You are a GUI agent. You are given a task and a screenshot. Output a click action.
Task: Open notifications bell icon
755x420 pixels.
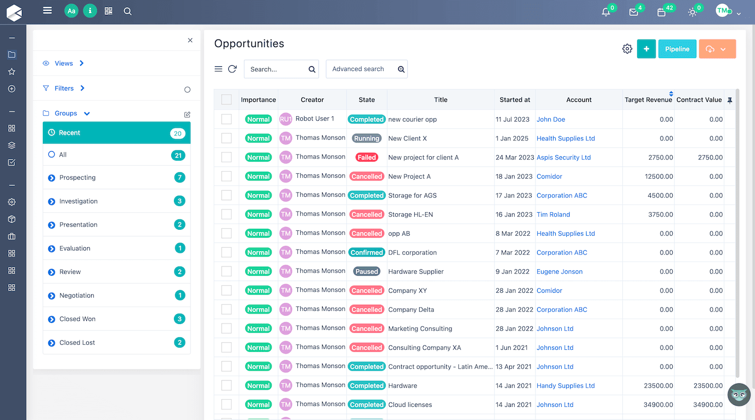coord(606,12)
